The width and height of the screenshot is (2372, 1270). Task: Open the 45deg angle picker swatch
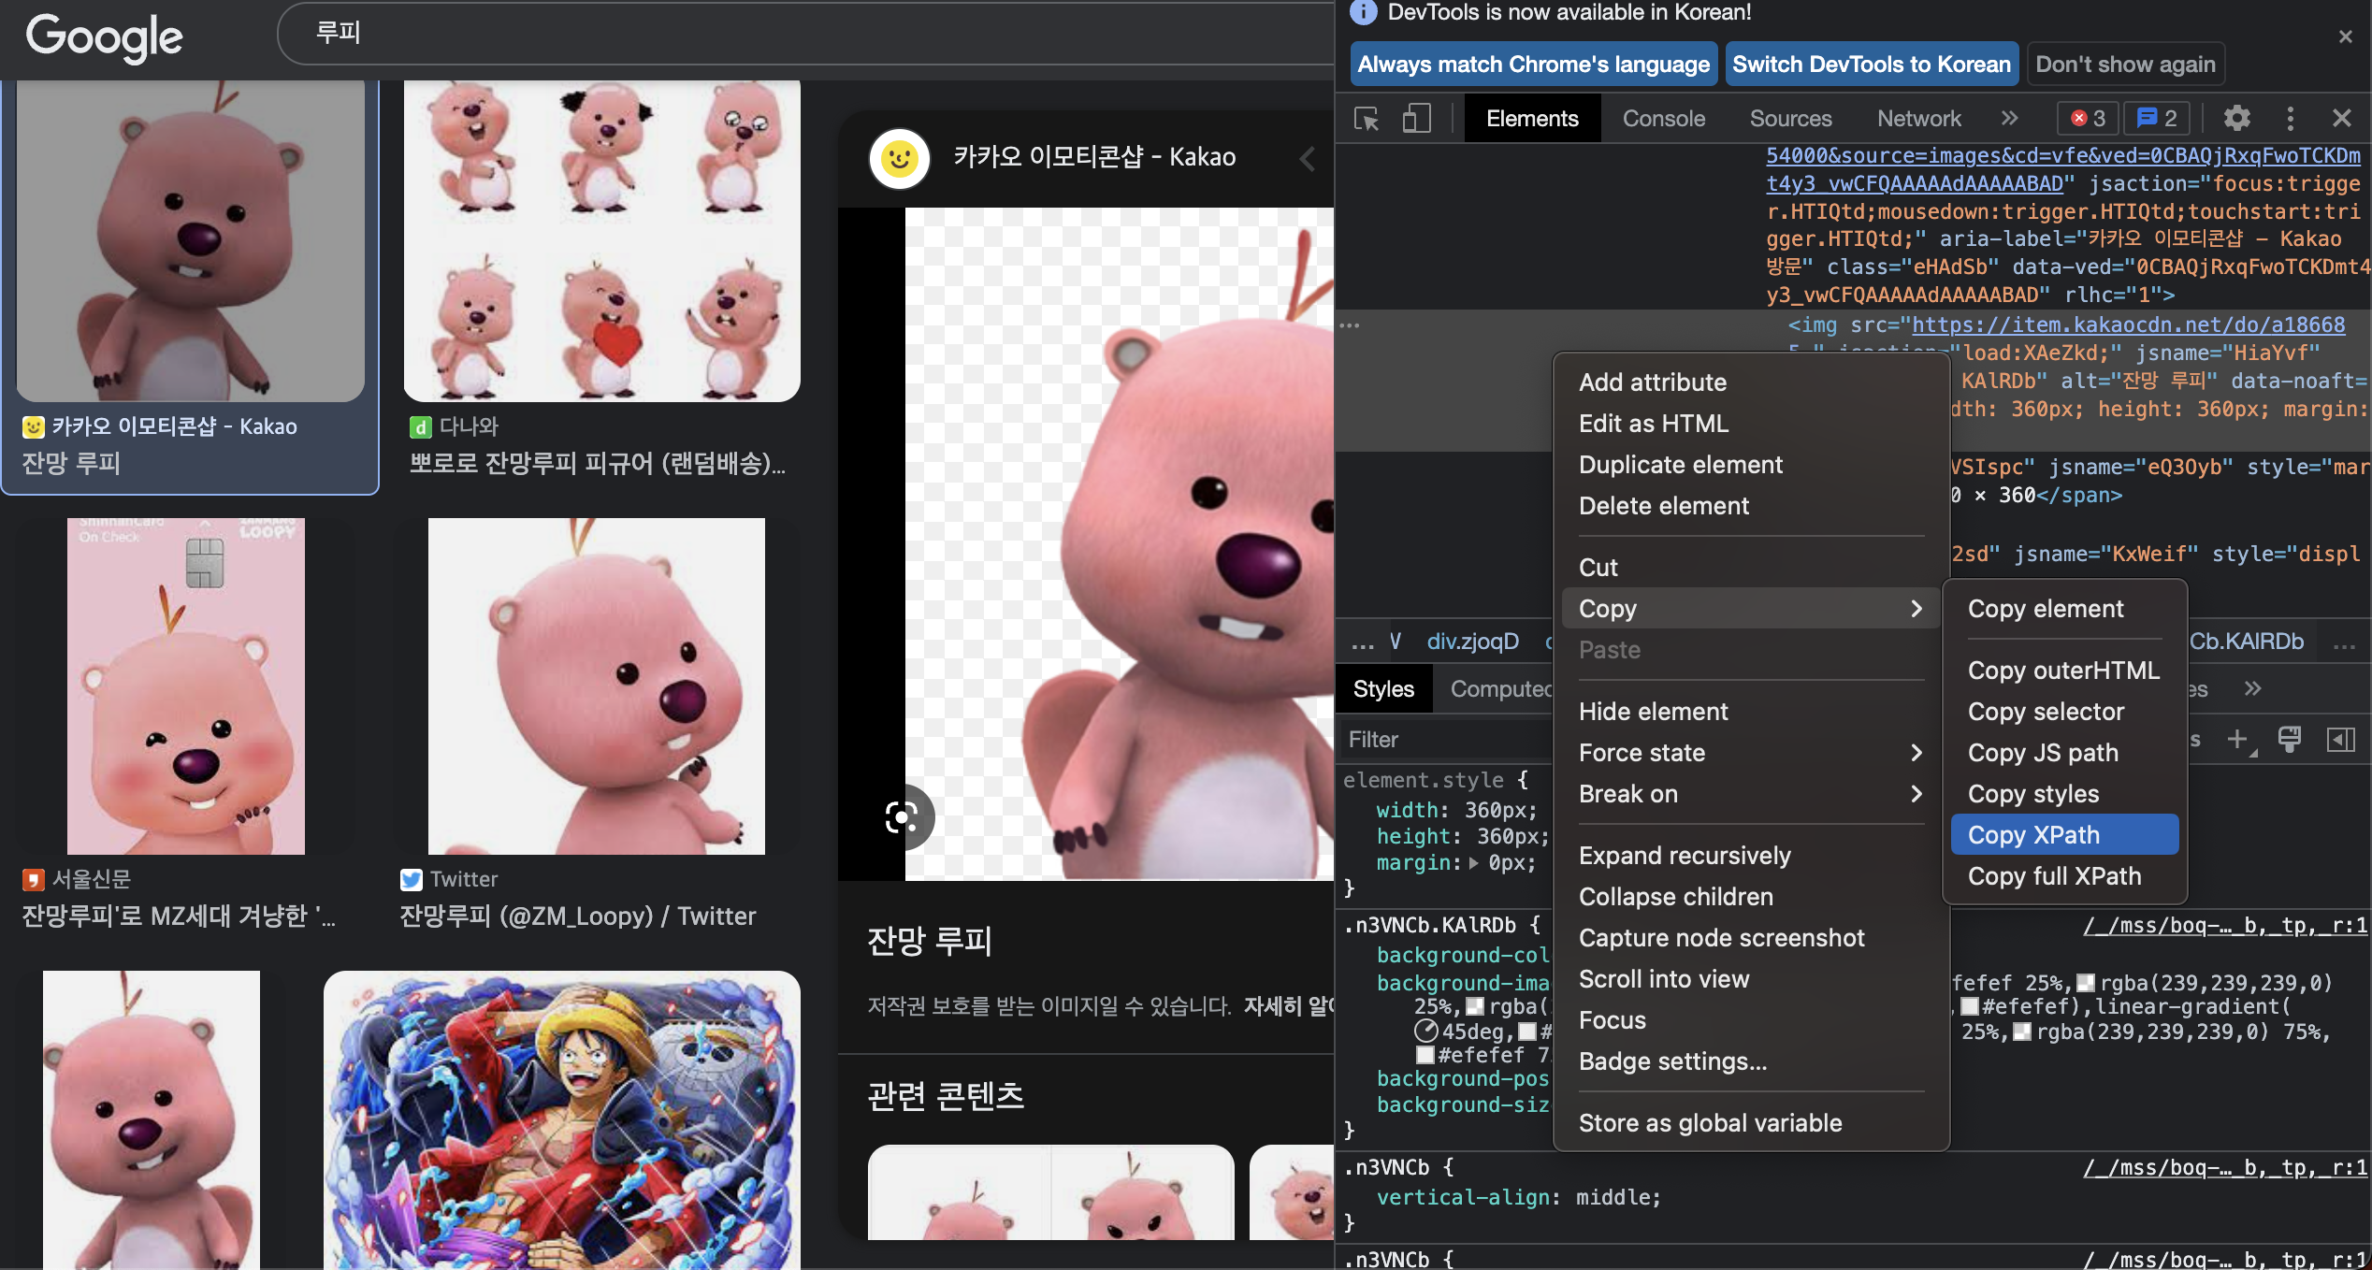point(1426,1032)
